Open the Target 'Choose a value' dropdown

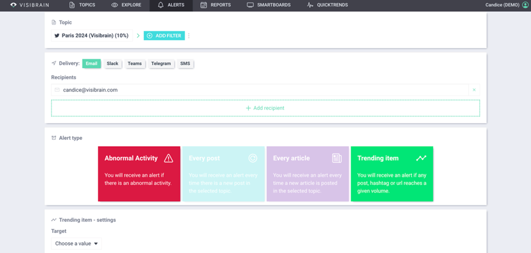(77, 244)
